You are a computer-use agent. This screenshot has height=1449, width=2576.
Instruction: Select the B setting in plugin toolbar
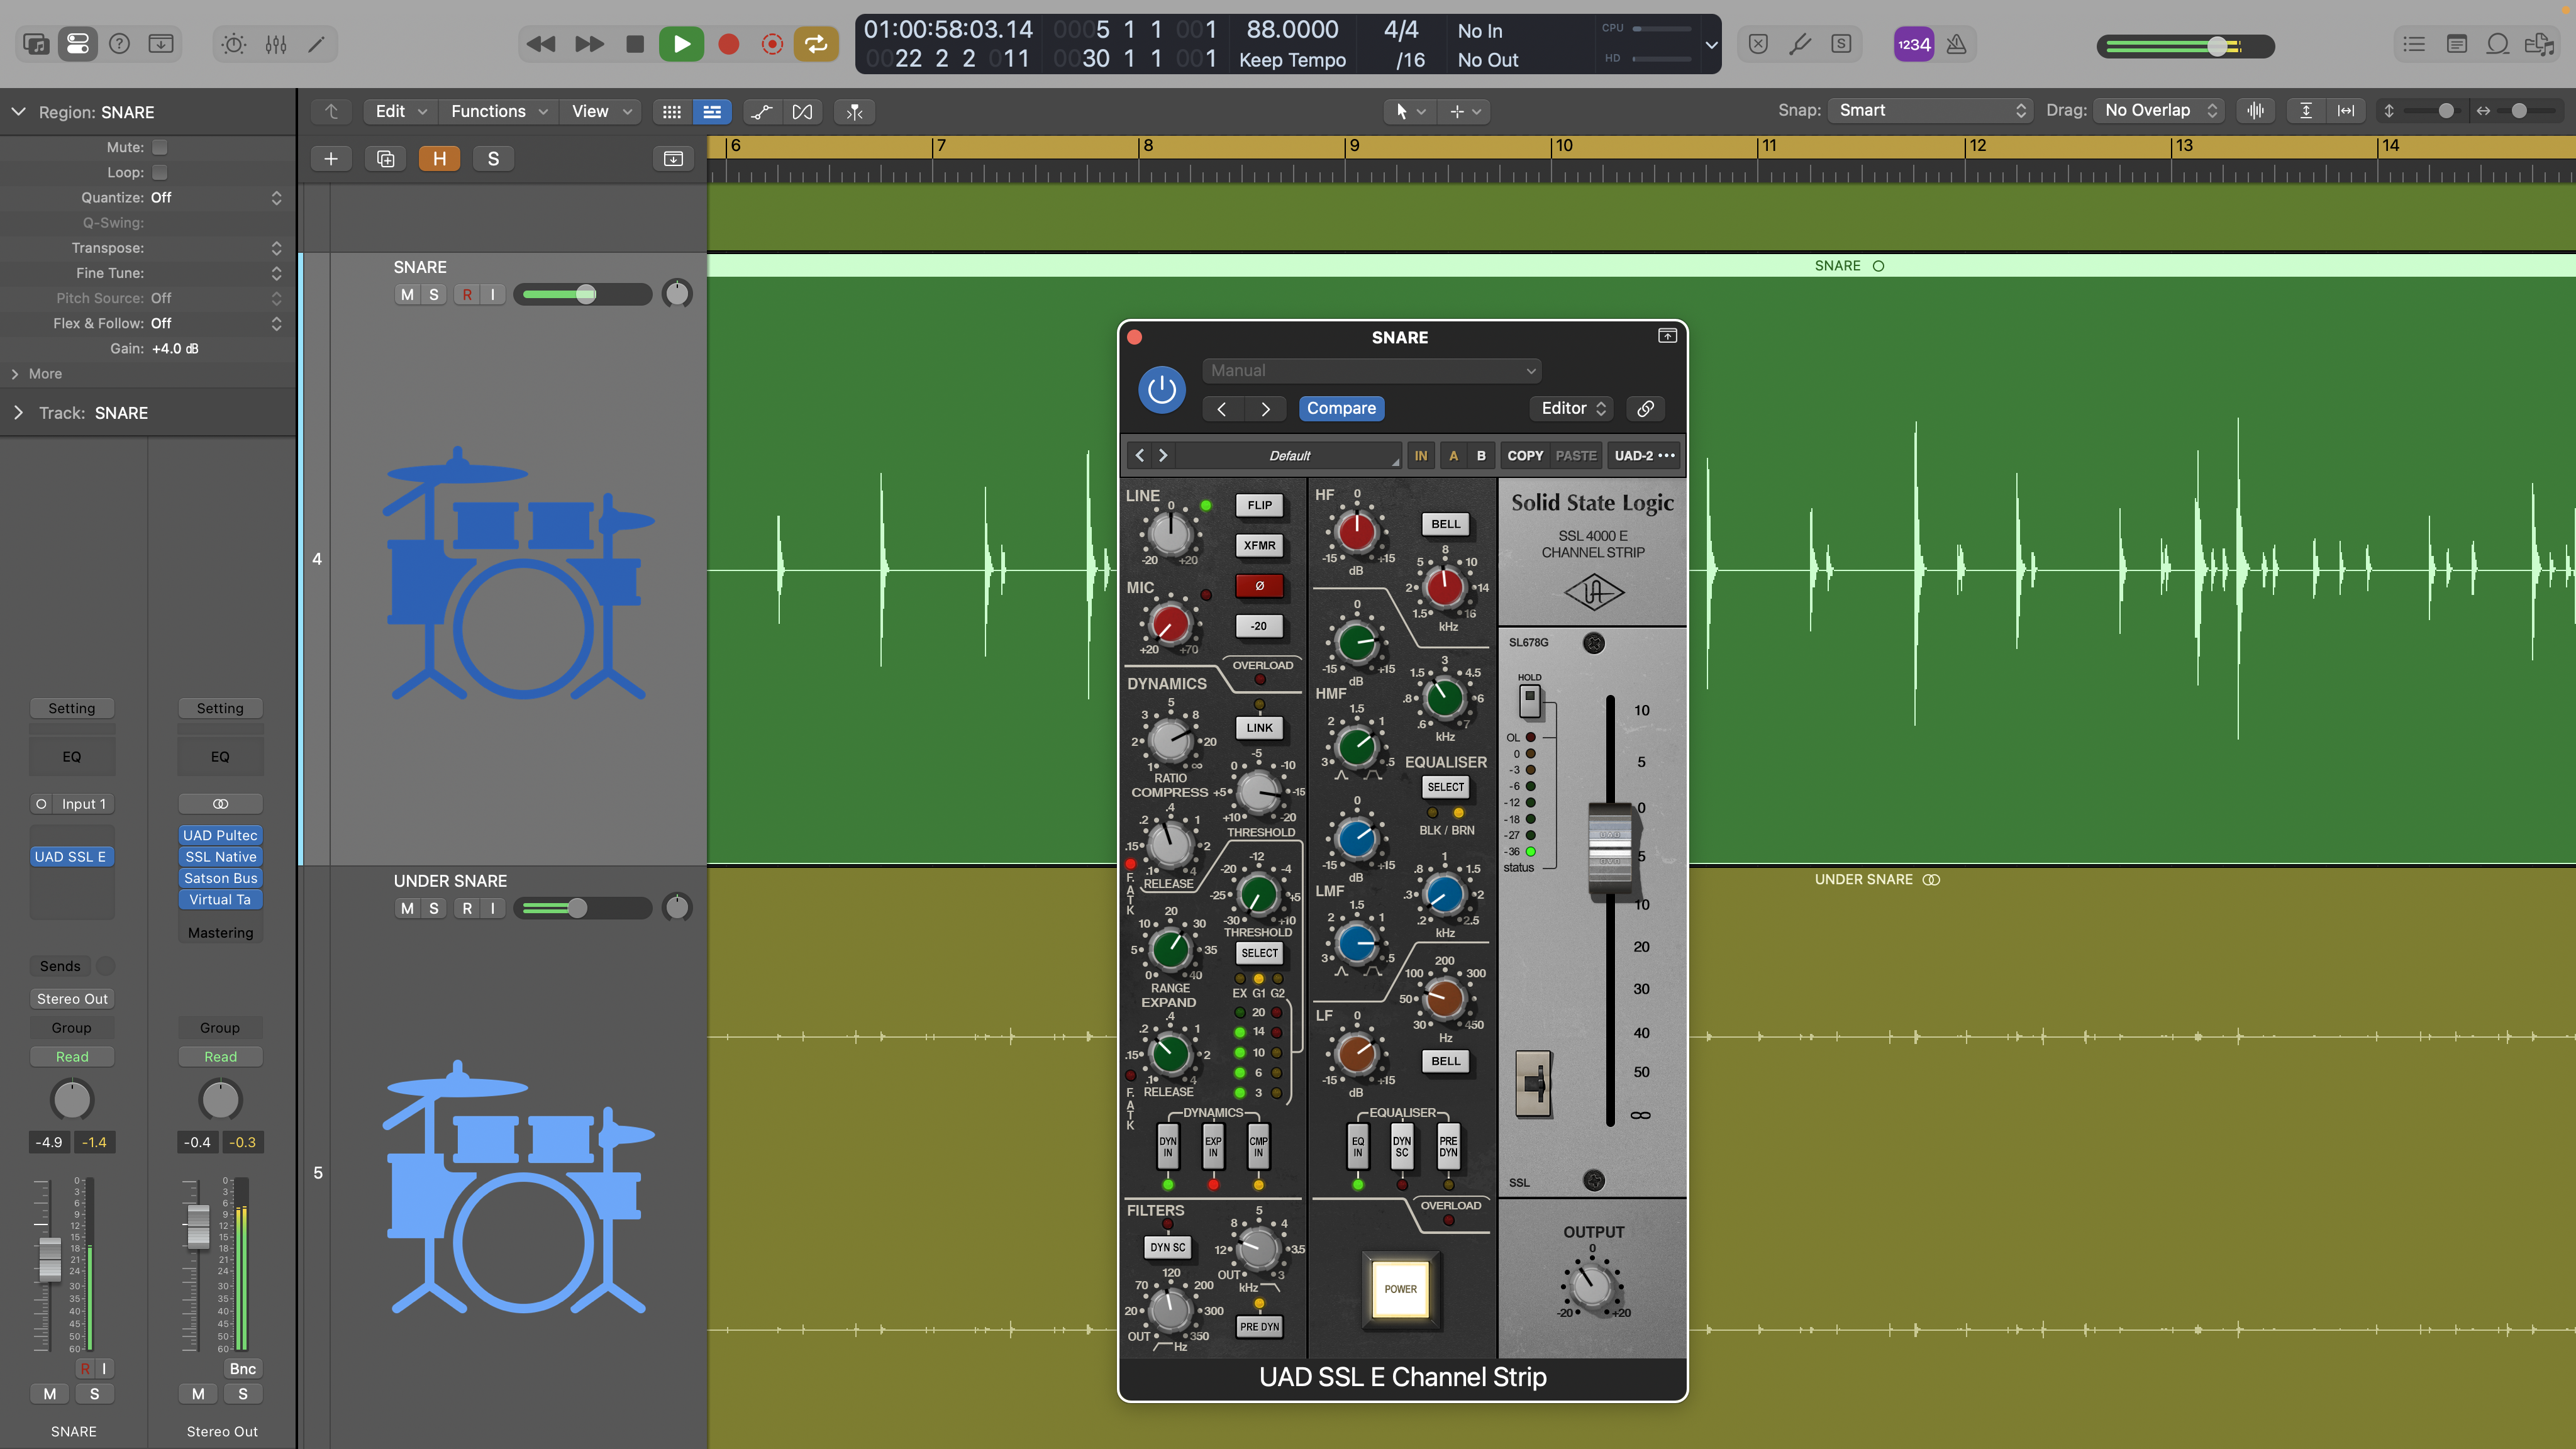1481,456
